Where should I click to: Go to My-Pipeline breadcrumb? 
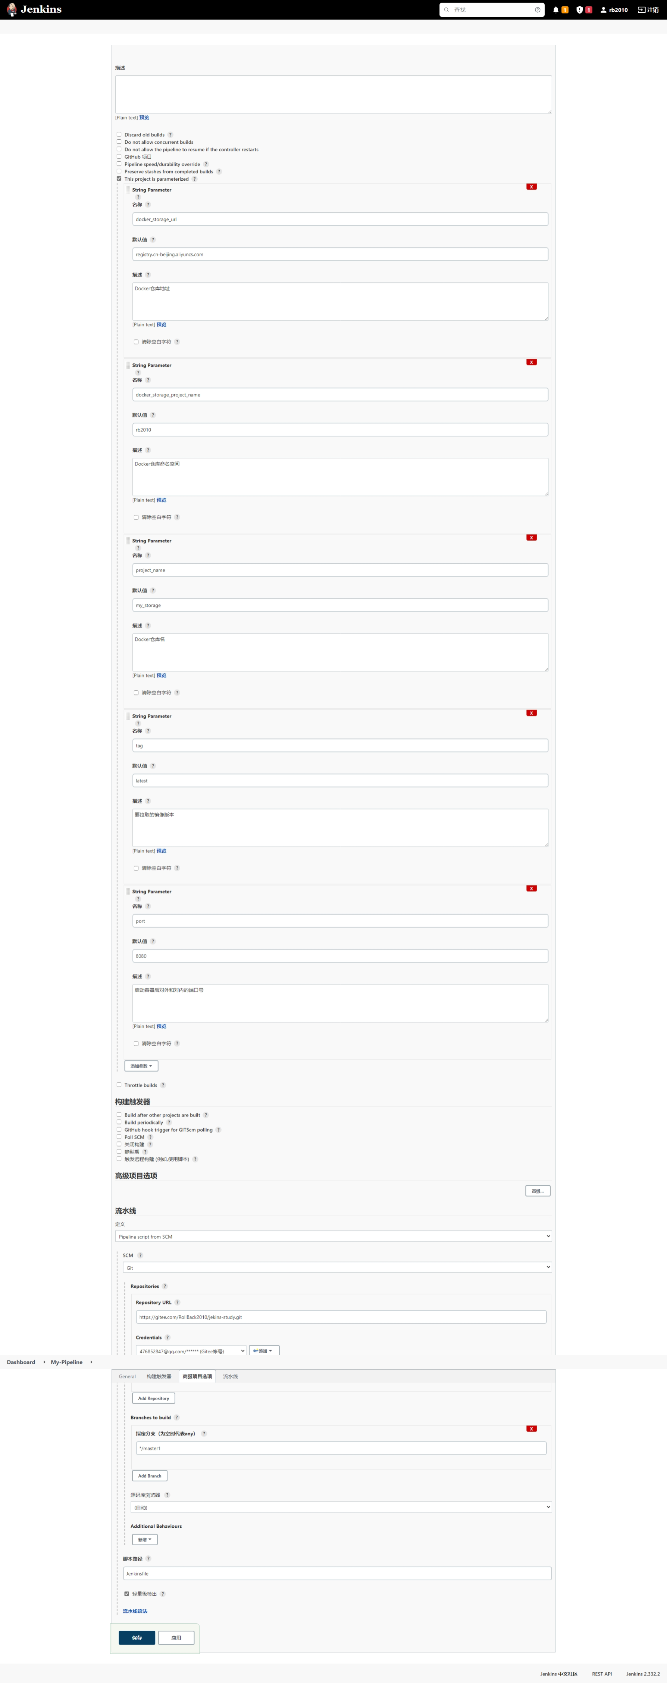point(66,1362)
